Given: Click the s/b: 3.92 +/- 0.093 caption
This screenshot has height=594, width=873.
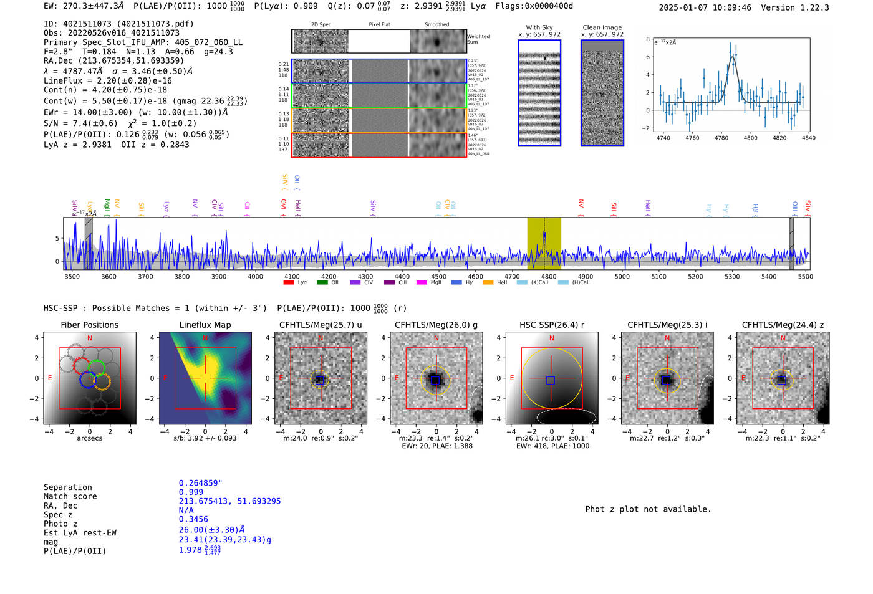Looking at the screenshot, I should (x=205, y=438).
